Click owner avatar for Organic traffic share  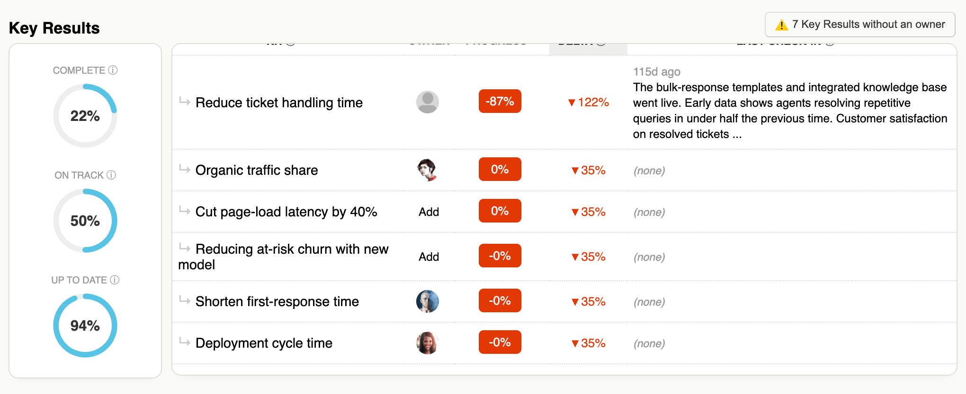pyautogui.click(x=427, y=170)
